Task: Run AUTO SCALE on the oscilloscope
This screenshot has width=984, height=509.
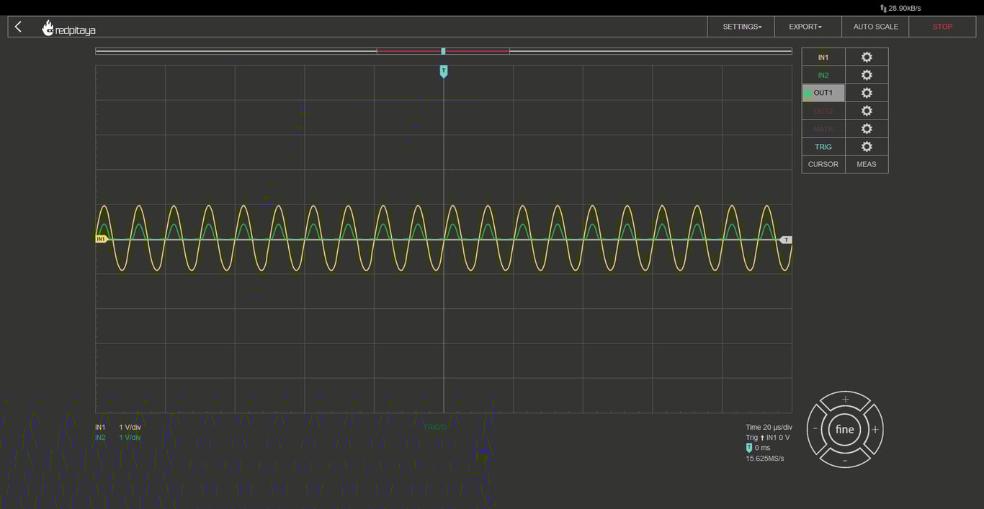Action: pos(875,27)
